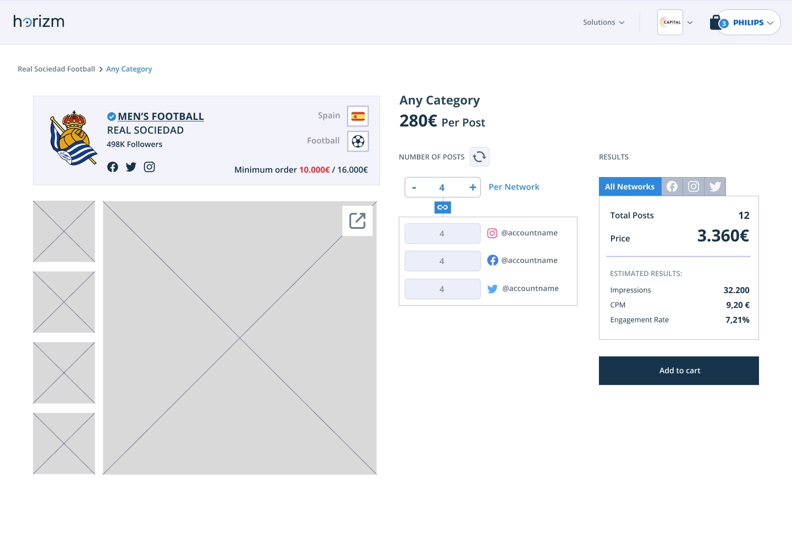Open the Philips brand dropdown
This screenshot has height=551, width=792.
[753, 23]
